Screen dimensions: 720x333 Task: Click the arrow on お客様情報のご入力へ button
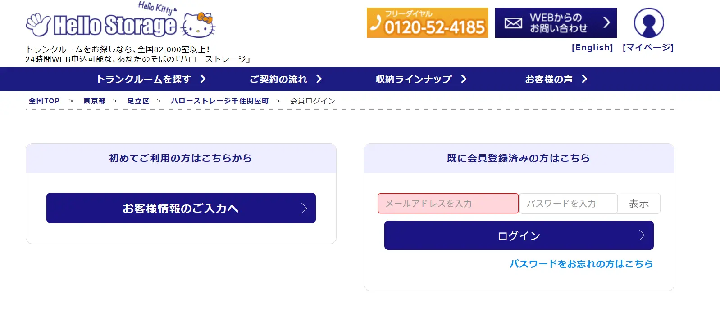tap(304, 208)
